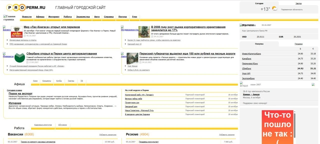This screenshot has width=320, height=144.
Task: Open the Вечные тайны неба event
Action: tap(133, 99)
